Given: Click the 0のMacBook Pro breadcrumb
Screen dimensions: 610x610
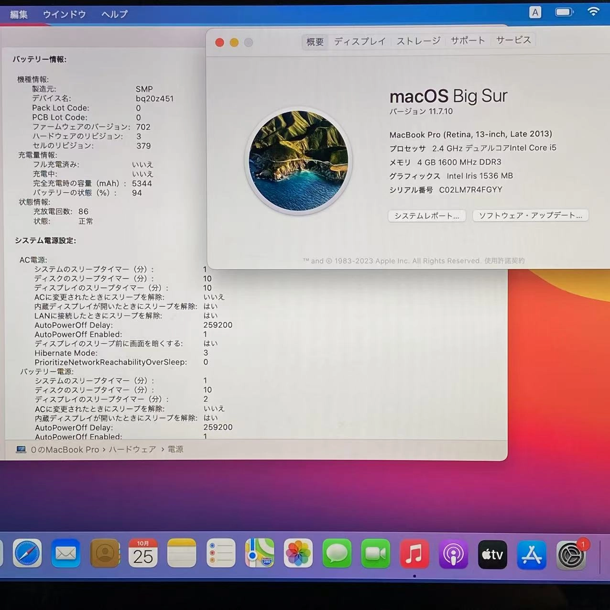Looking at the screenshot, I should click(x=65, y=449).
